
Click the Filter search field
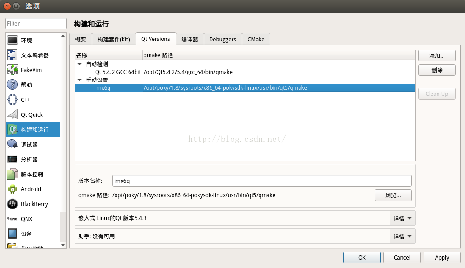pyautogui.click(x=36, y=23)
